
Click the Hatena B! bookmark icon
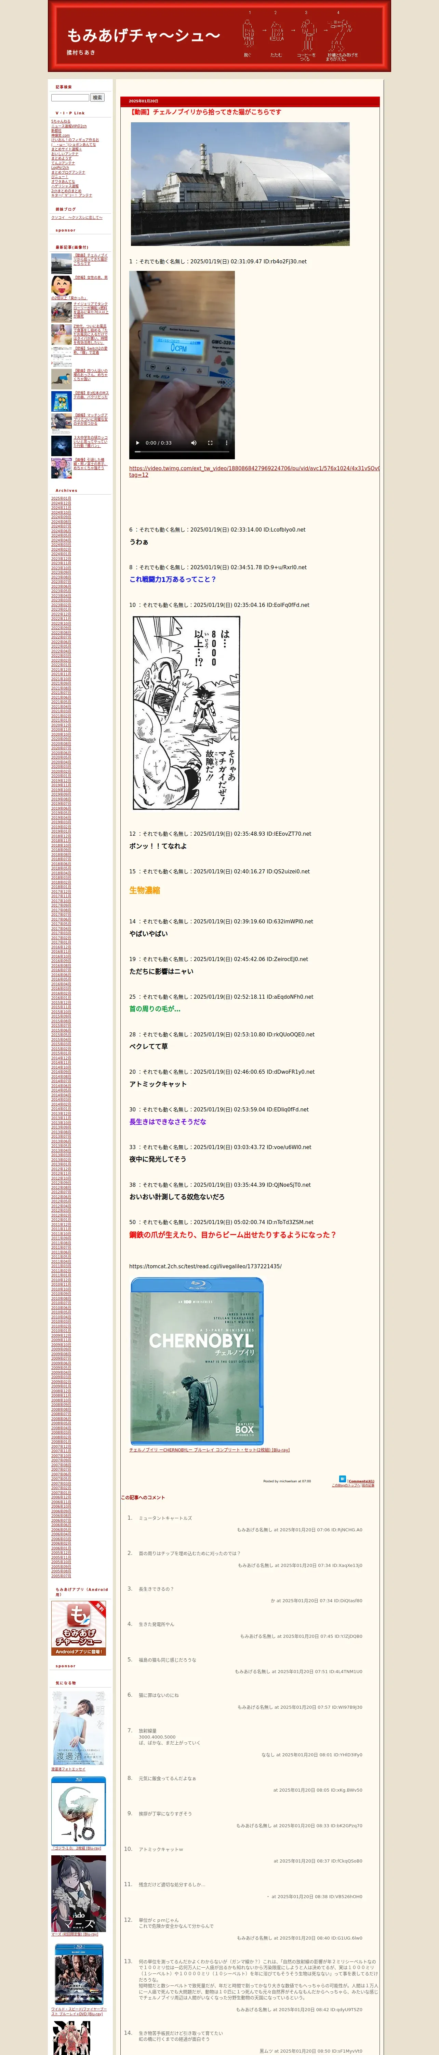click(343, 1478)
